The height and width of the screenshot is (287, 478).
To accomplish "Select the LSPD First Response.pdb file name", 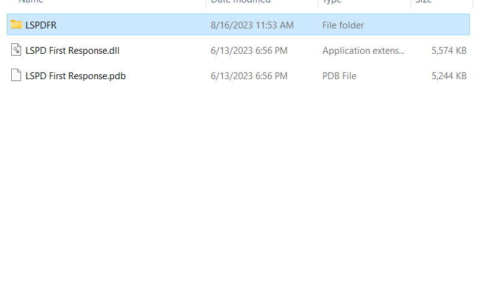I will pyautogui.click(x=75, y=76).
